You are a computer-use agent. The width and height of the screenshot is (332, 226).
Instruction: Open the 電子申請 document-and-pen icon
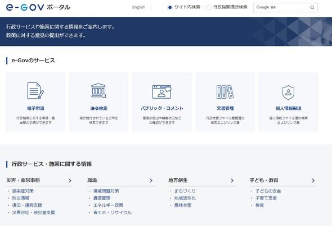pos(35,91)
